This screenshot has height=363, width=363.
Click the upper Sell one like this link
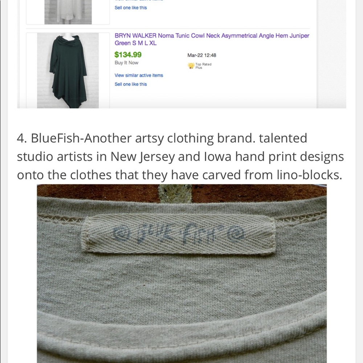coord(131,8)
